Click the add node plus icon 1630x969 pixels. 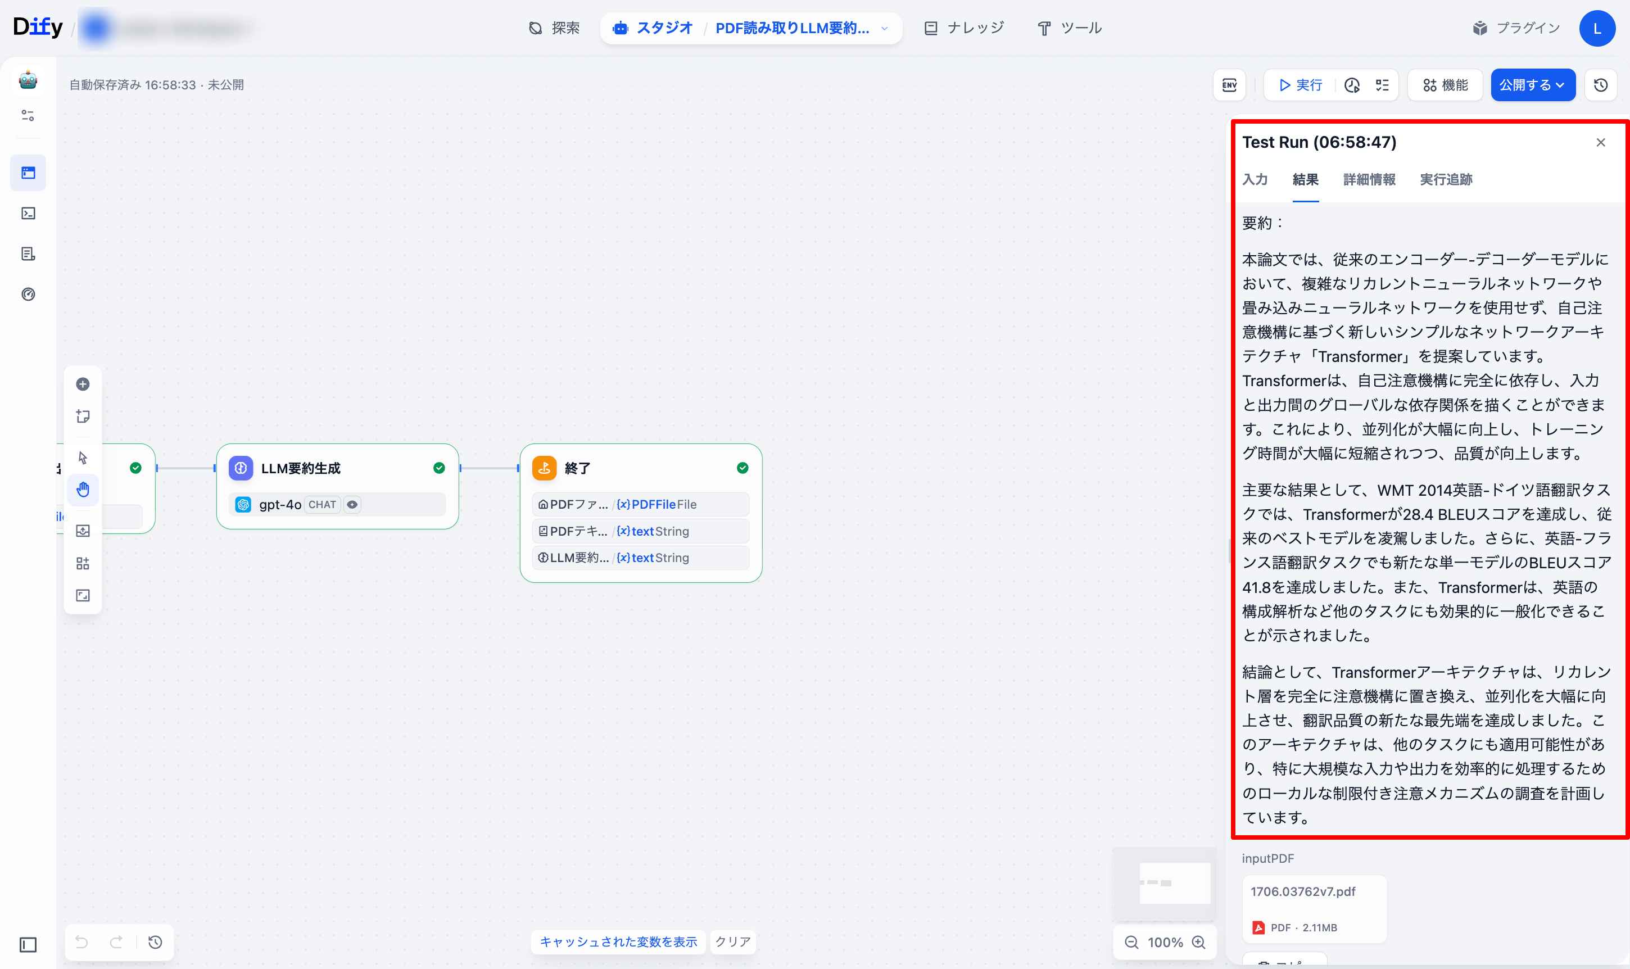click(x=83, y=384)
